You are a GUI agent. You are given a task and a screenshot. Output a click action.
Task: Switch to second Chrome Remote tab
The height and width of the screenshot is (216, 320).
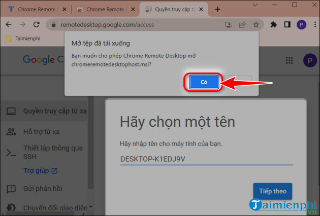(x=105, y=9)
